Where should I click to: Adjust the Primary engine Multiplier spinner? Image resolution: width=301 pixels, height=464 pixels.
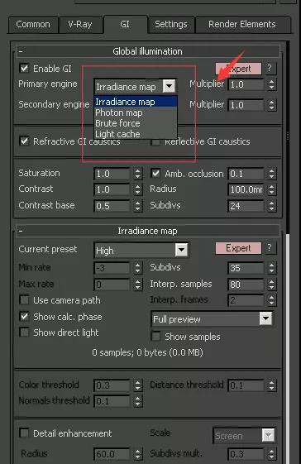pyautogui.click(x=272, y=84)
